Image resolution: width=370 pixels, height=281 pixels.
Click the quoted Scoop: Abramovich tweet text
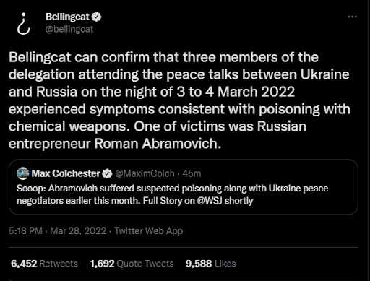pos(172,194)
